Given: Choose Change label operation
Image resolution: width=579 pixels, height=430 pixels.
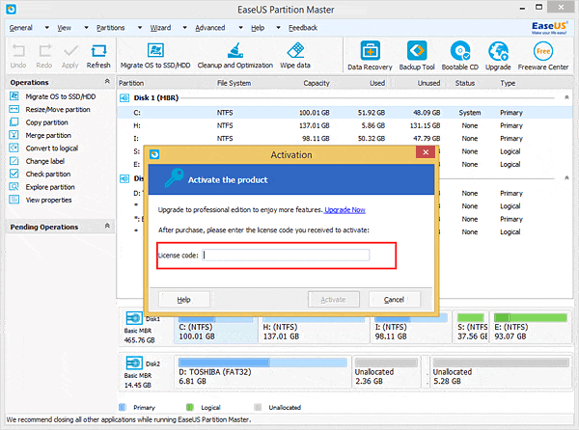Looking at the screenshot, I should coord(45,161).
